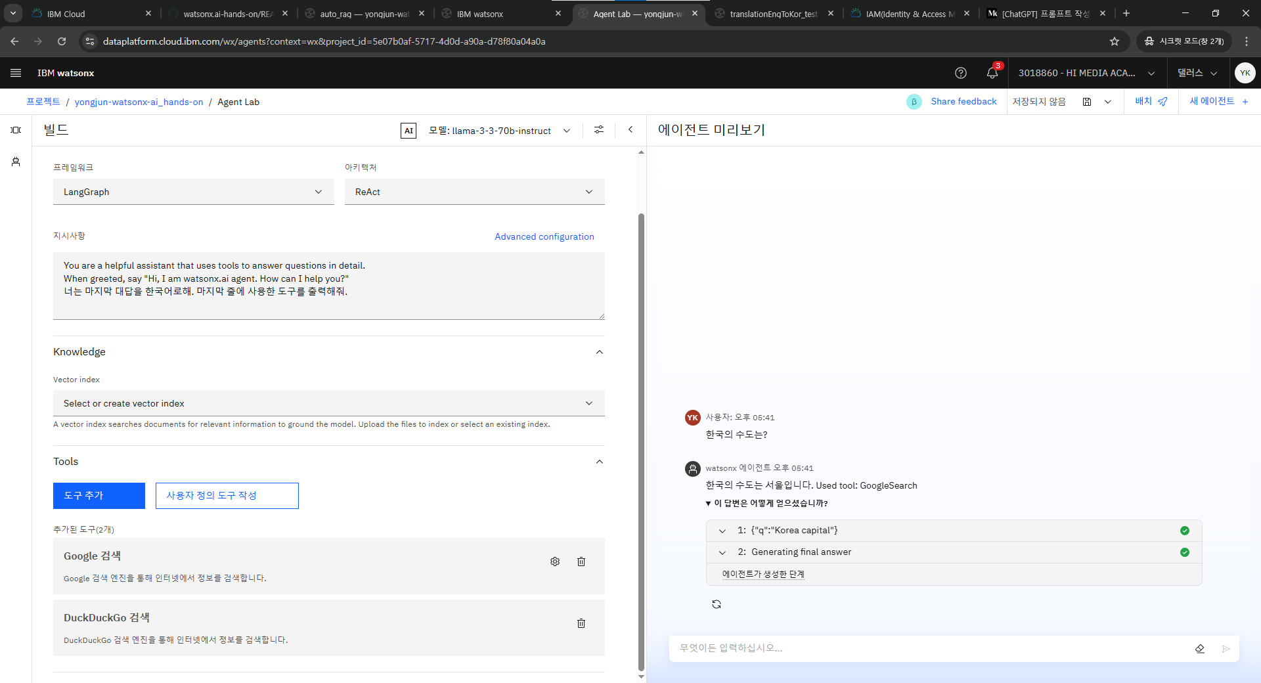Image resolution: width=1261 pixels, height=683 pixels.
Task: Delete the Google search tool
Action: click(581, 562)
